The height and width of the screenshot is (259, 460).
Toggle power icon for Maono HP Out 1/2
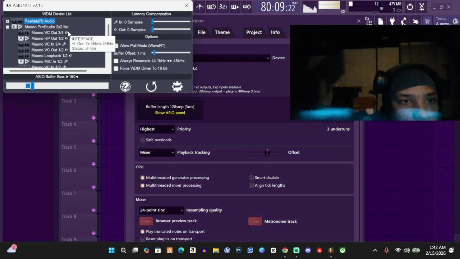21,38
